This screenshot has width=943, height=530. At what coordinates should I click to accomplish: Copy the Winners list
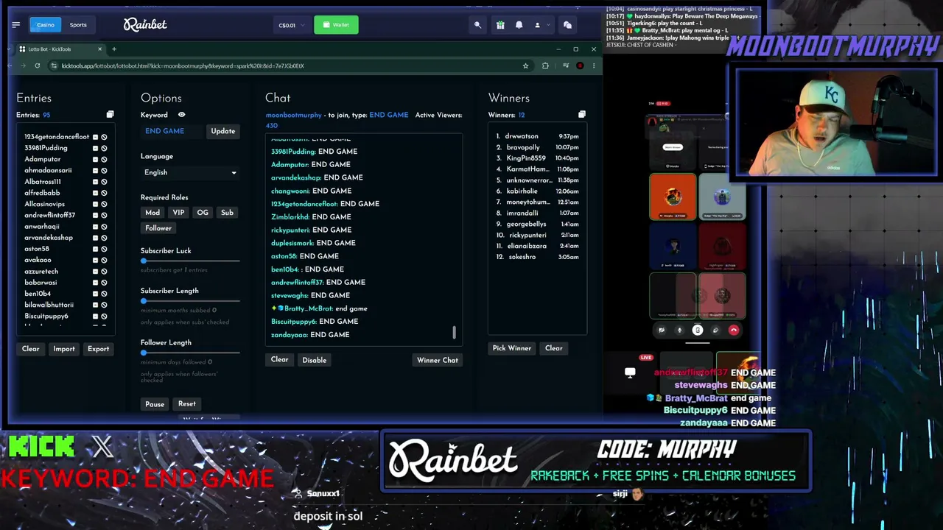tap(582, 115)
